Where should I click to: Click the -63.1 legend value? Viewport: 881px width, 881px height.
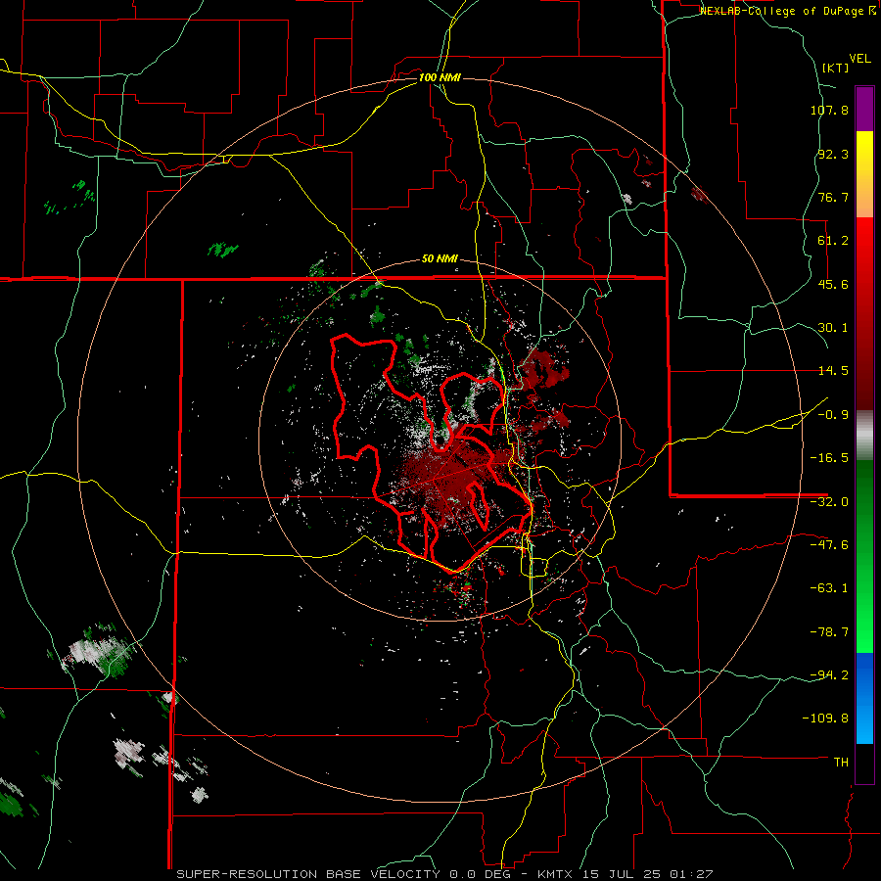click(829, 588)
